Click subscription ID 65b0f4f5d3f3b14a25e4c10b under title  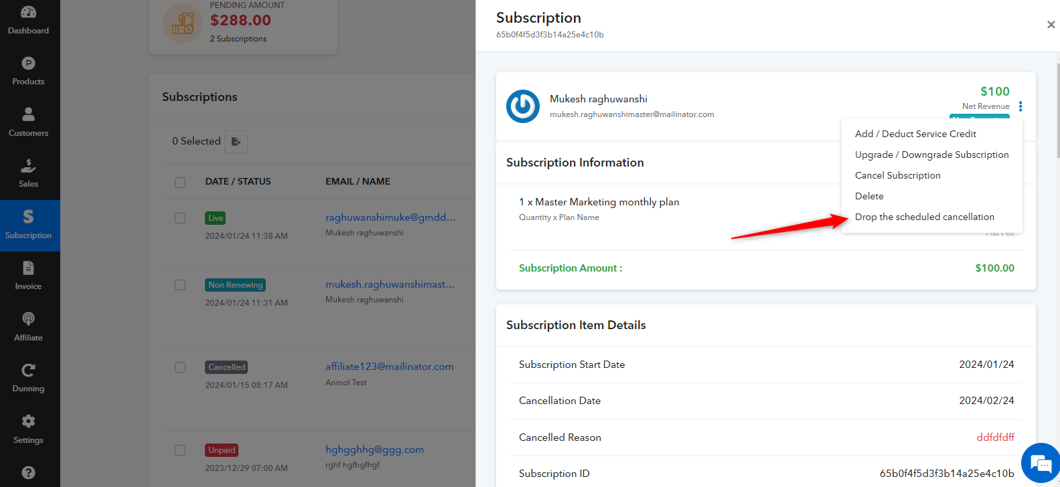[550, 35]
